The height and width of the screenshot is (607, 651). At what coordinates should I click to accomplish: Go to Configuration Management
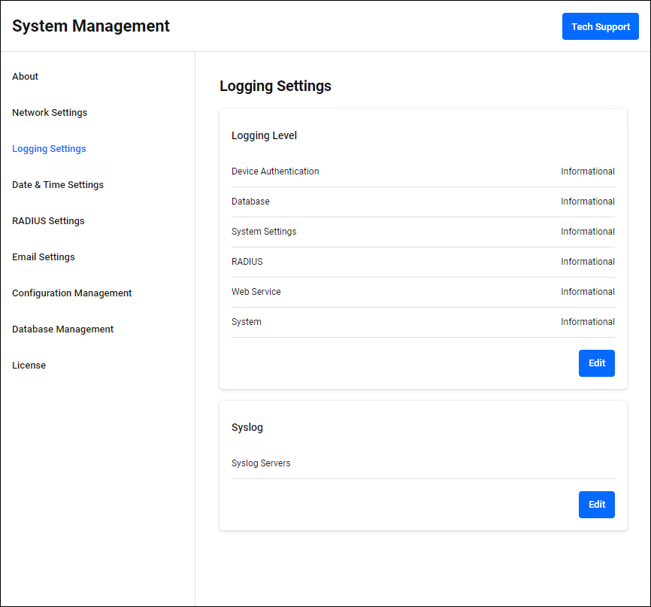(x=72, y=293)
